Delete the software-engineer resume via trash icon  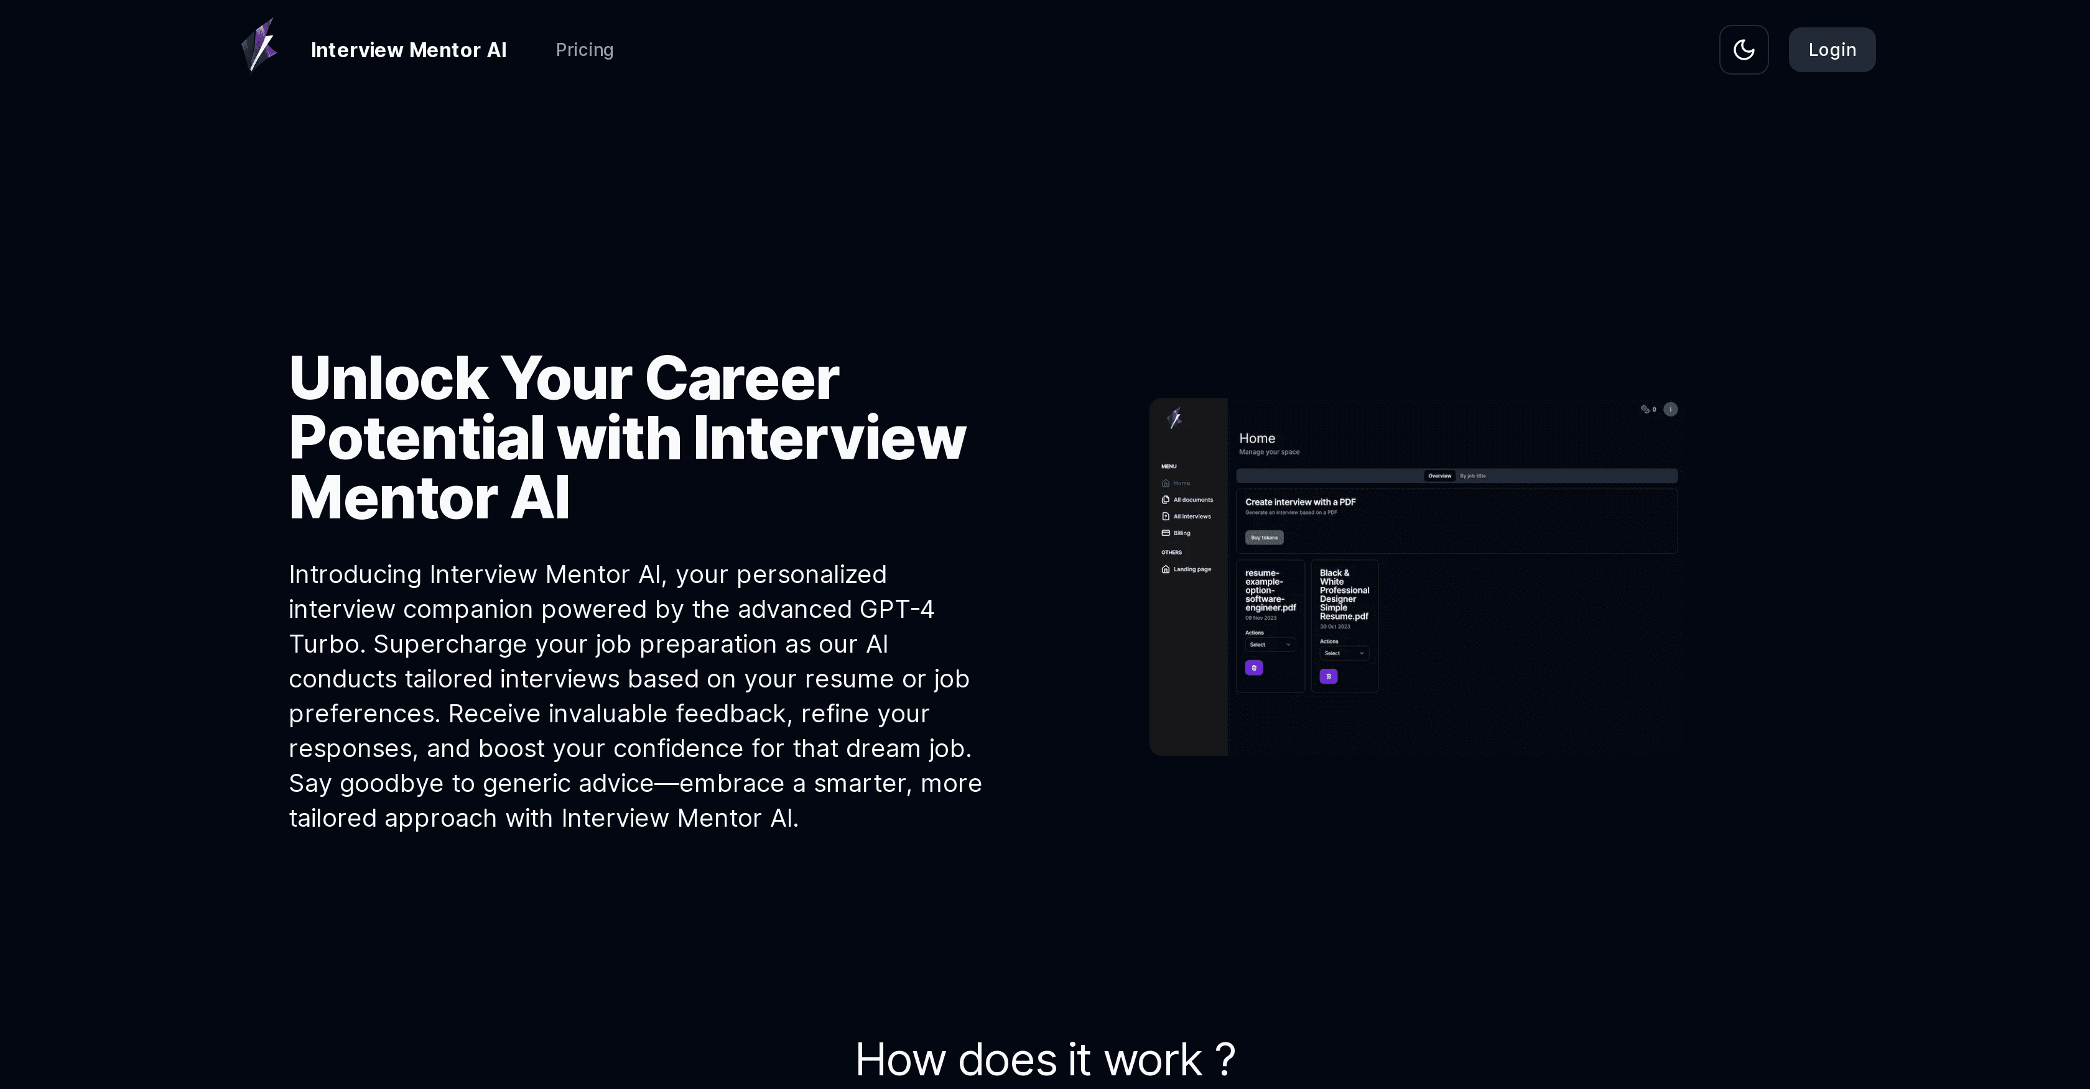(x=1253, y=668)
